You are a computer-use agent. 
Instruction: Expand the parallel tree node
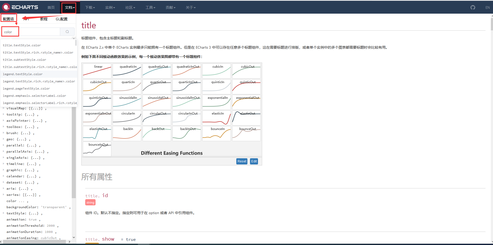pyautogui.click(x=3, y=145)
